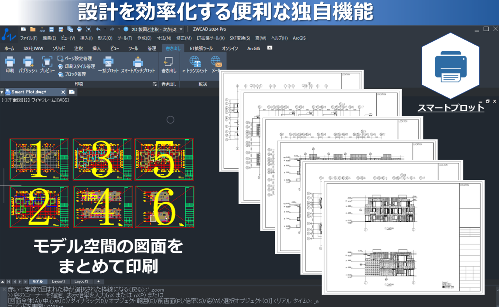
Task: Open ビュー(V) menu
Action: 68,38
